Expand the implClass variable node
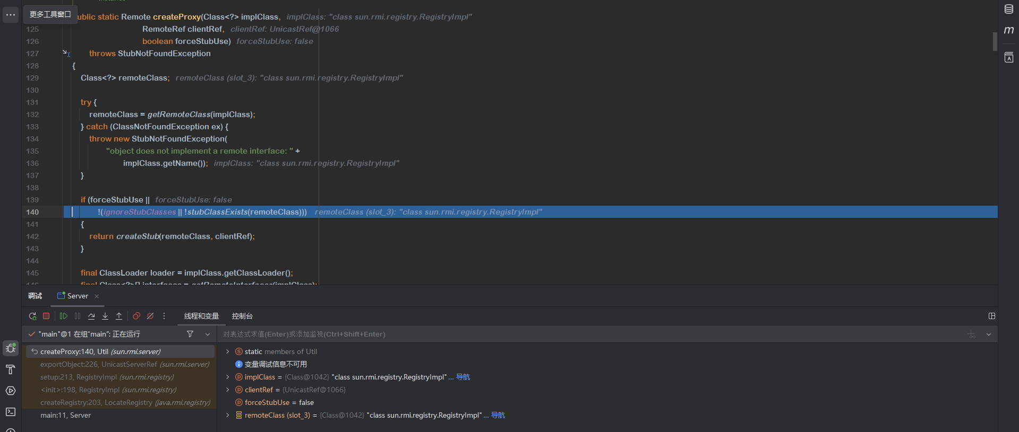The height and width of the screenshot is (432, 1019). point(228,377)
